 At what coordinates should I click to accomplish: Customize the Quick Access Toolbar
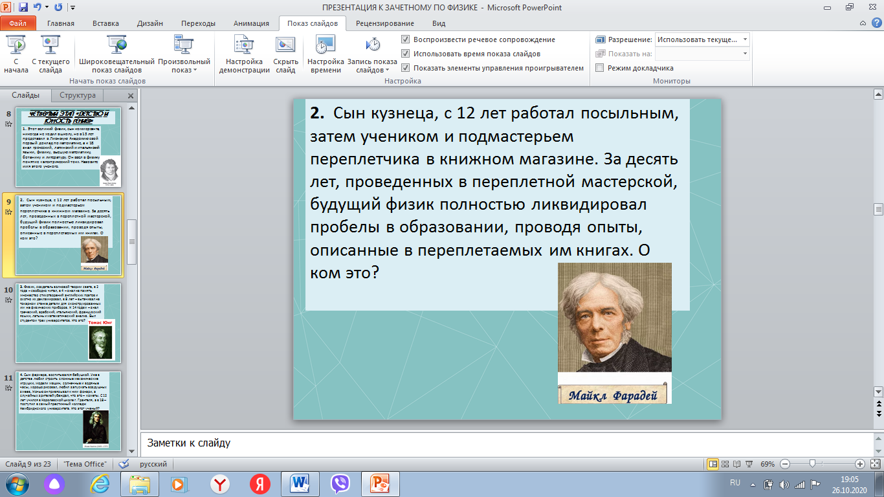click(x=71, y=8)
